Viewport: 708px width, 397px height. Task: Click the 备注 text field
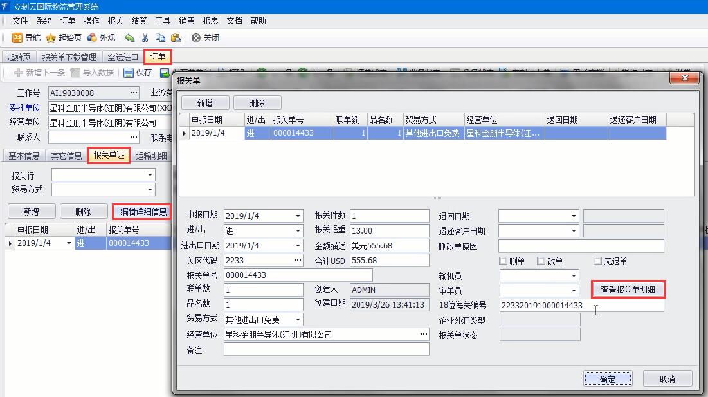326,349
